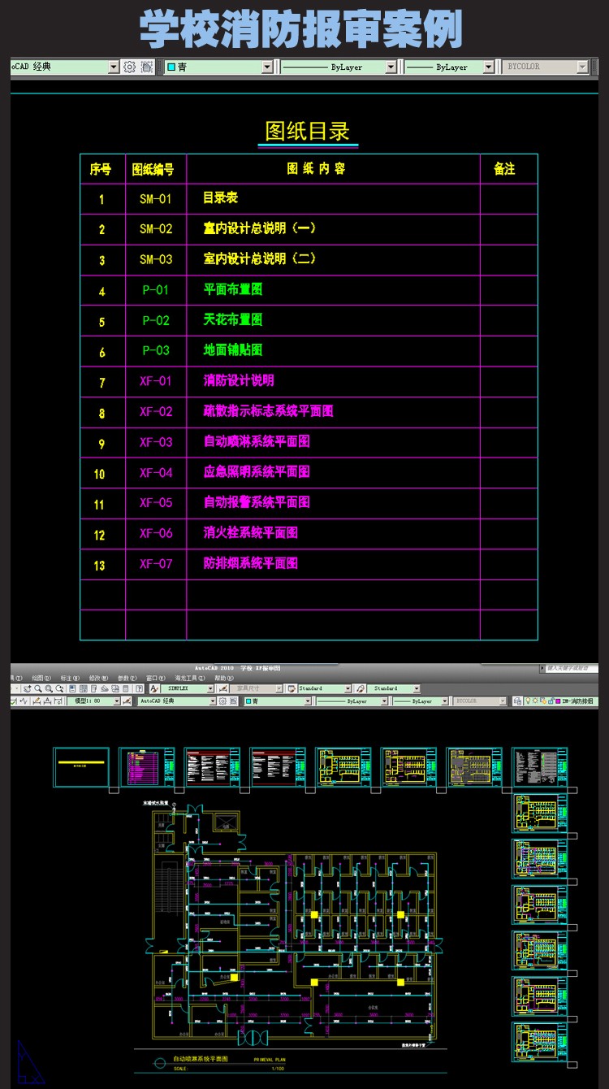The height and width of the screenshot is (1089, 609).
Task: Click the keyword search input field
Action: click(572, 668)
